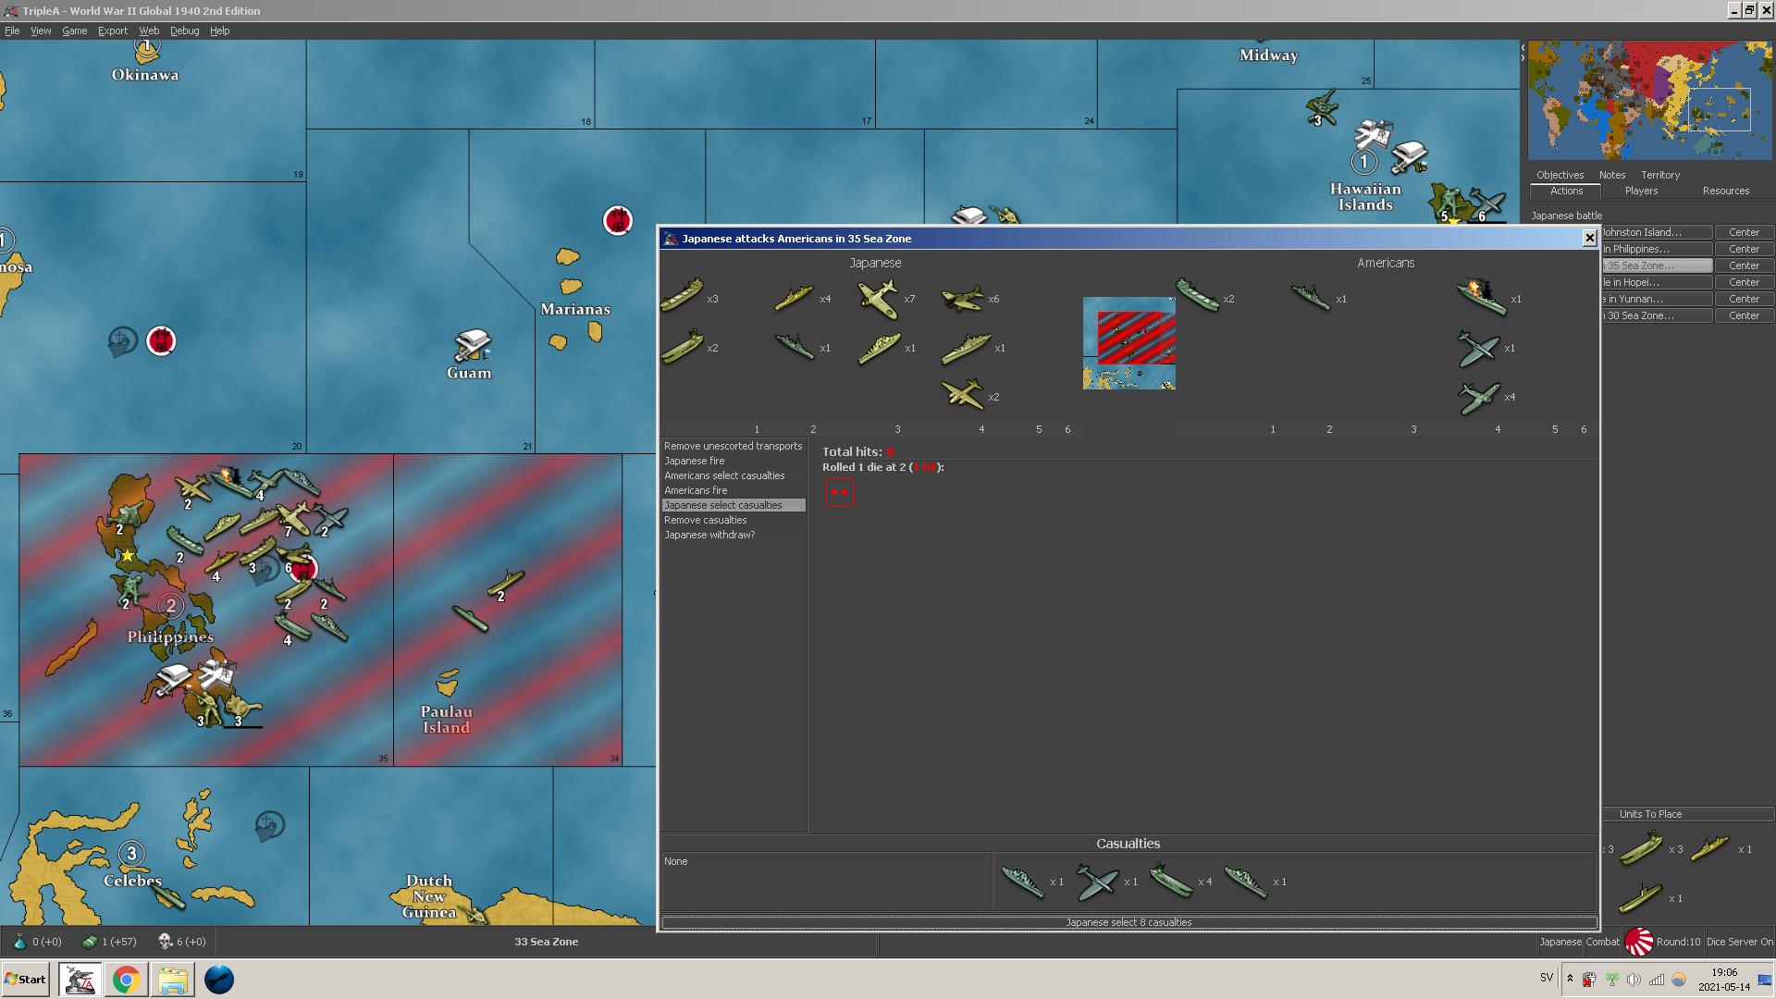Click the 'Units To Place' header
The width and height of the screenshot is (1776, 999).
[x=1651, y=814]
